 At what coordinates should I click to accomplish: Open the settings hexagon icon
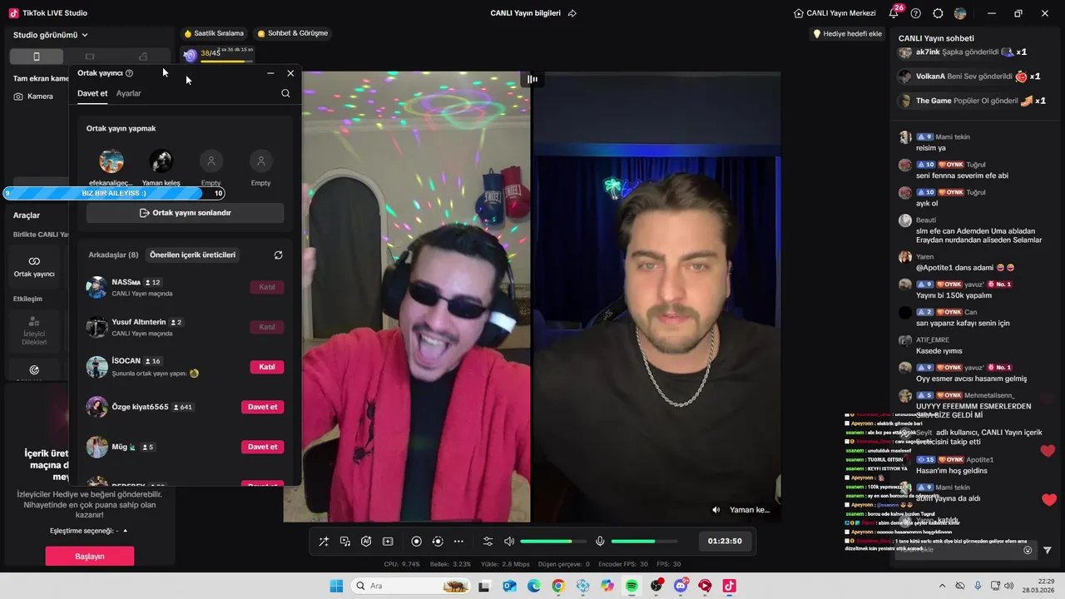coord(938,13)
